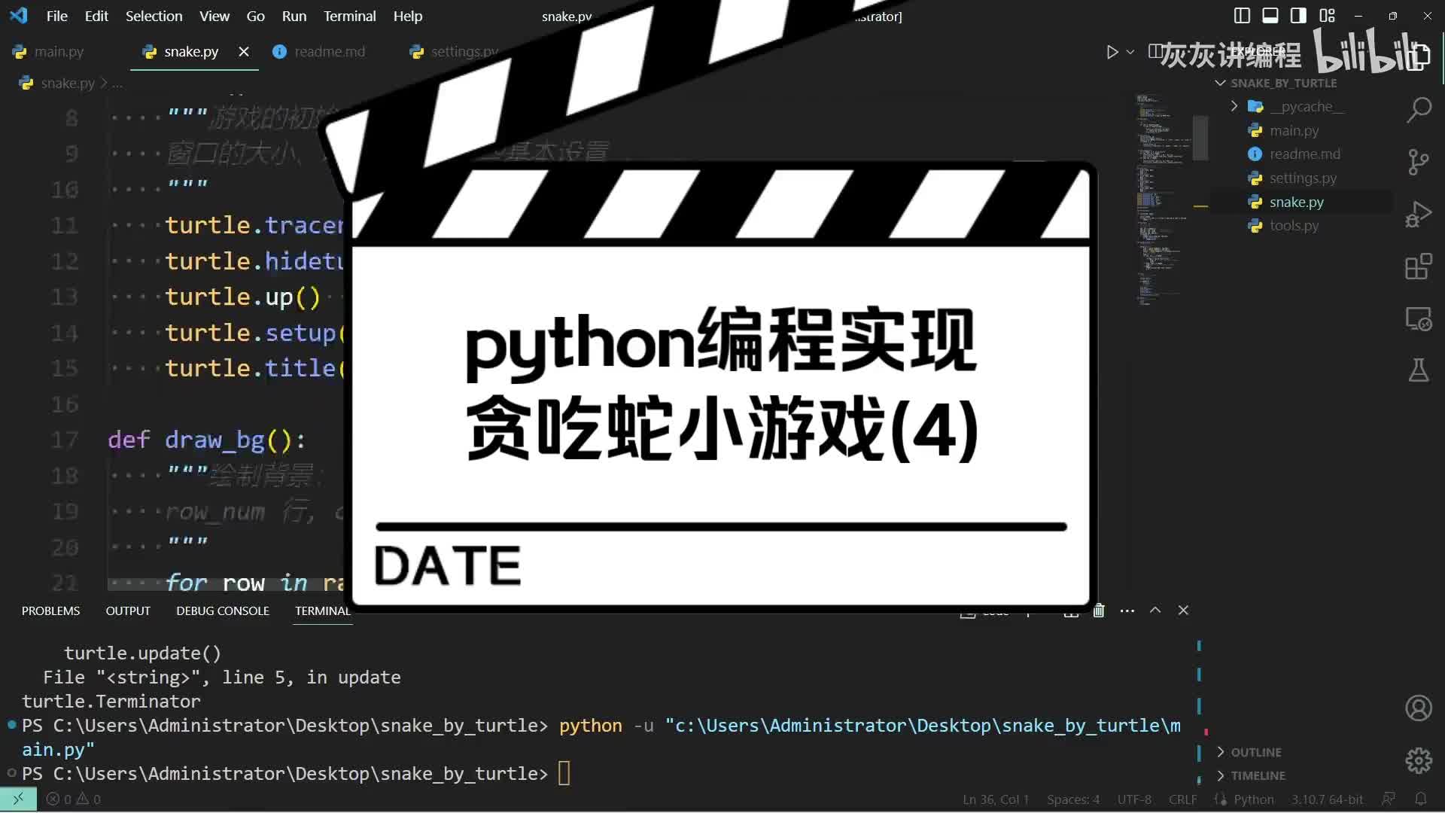Open the Manage gear icon

[x=1419, y=760]
